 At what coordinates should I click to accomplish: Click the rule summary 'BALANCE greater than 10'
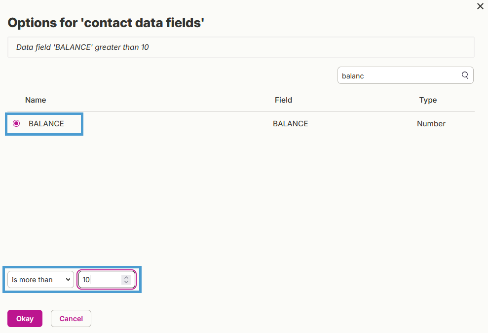point(82,47)
